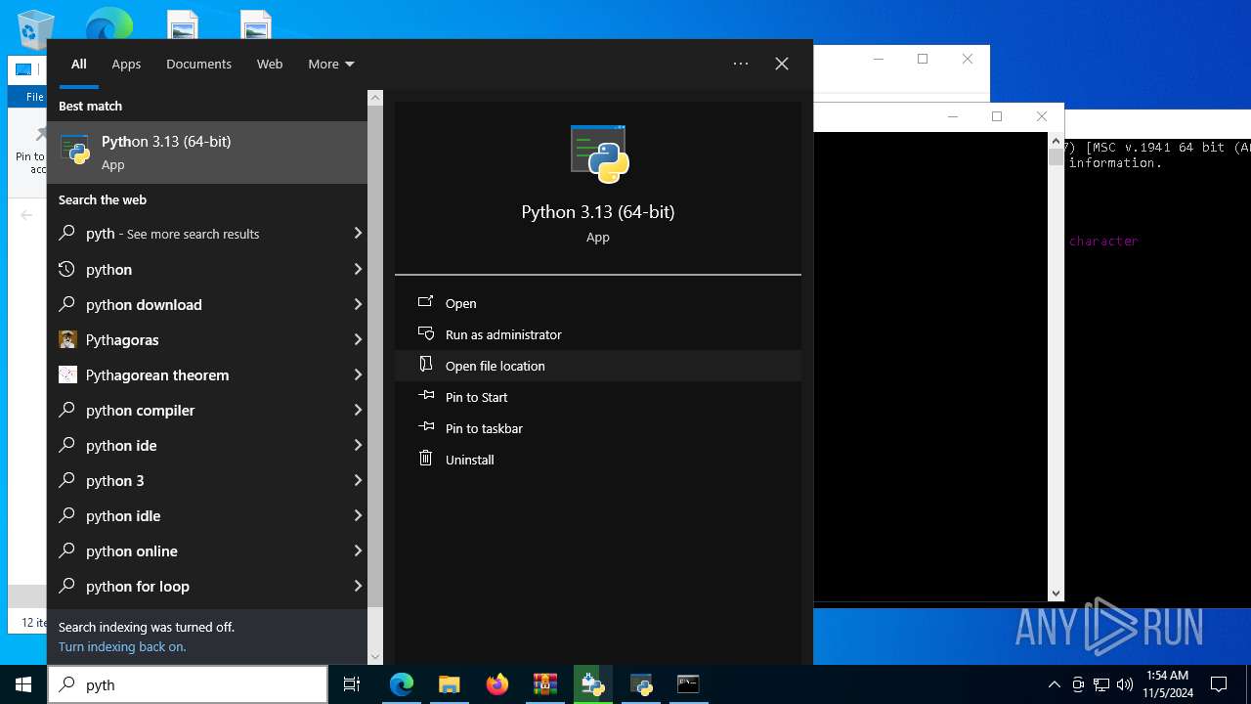Click the volume speaker tray icon
The width and height of the screenshot is (1251, 704).
(1124, 684)
